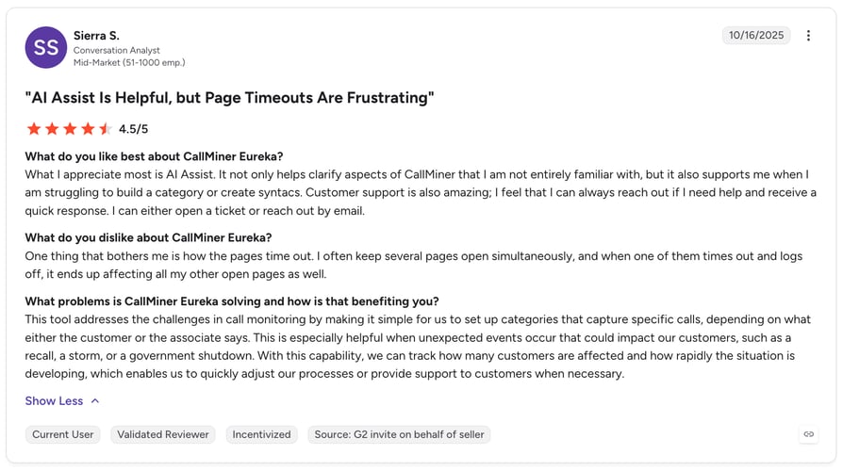Click the third rating star
The width and height of the screenshot is (843, 471).
click(x=70, y=129)
